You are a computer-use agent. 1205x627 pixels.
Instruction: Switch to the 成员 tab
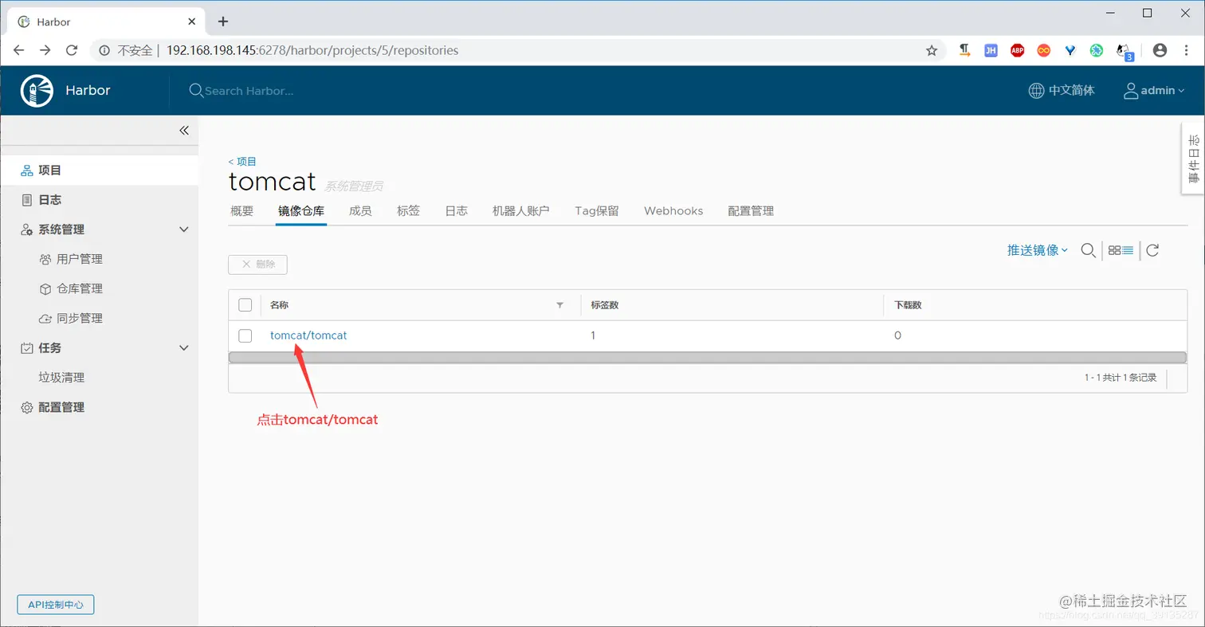pos(360,211)
